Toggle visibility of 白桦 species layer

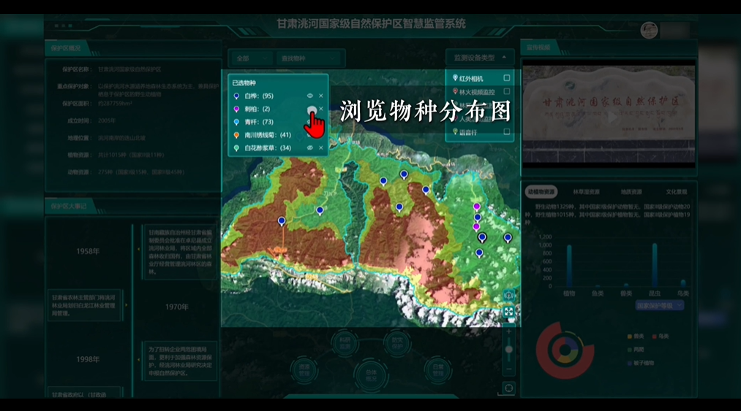[310, 96]
